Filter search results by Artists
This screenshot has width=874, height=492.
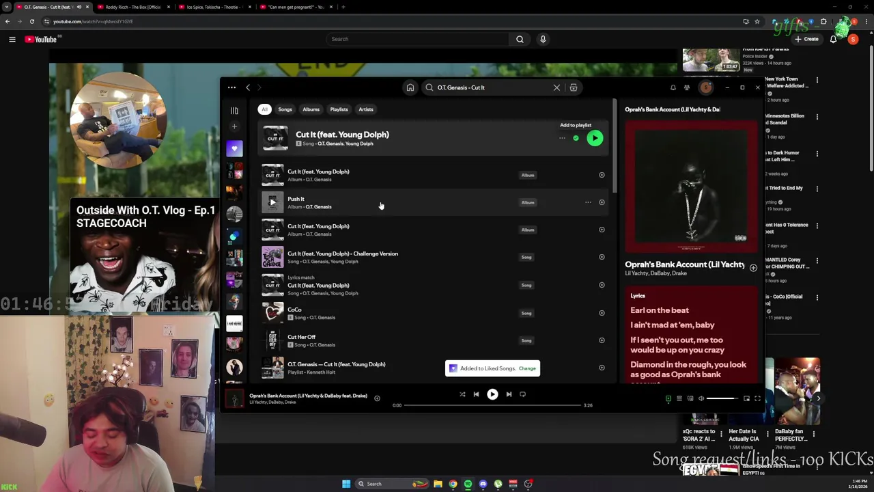coord(366,109)
